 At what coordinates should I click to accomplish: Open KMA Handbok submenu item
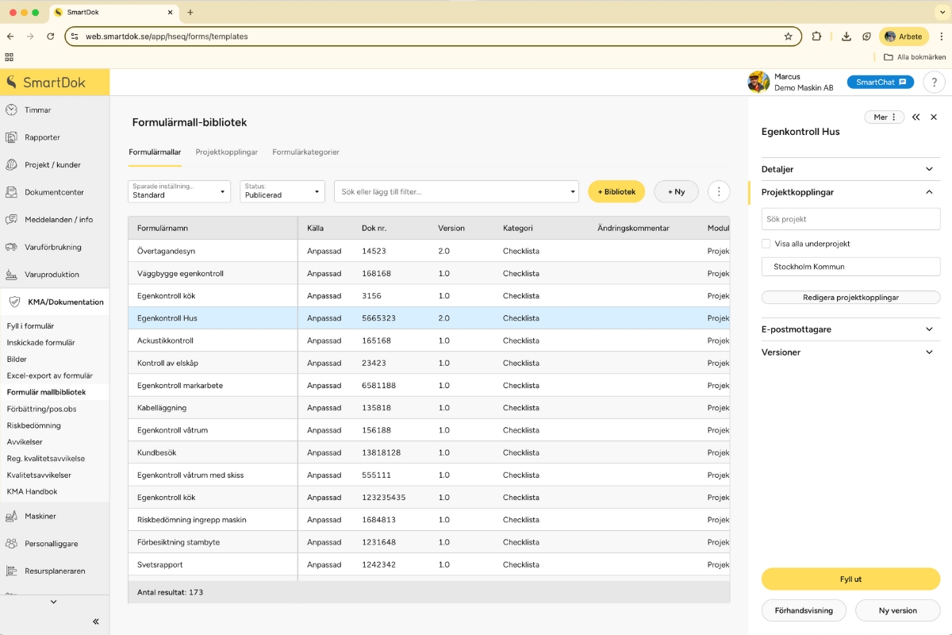(x=32, y=492)
